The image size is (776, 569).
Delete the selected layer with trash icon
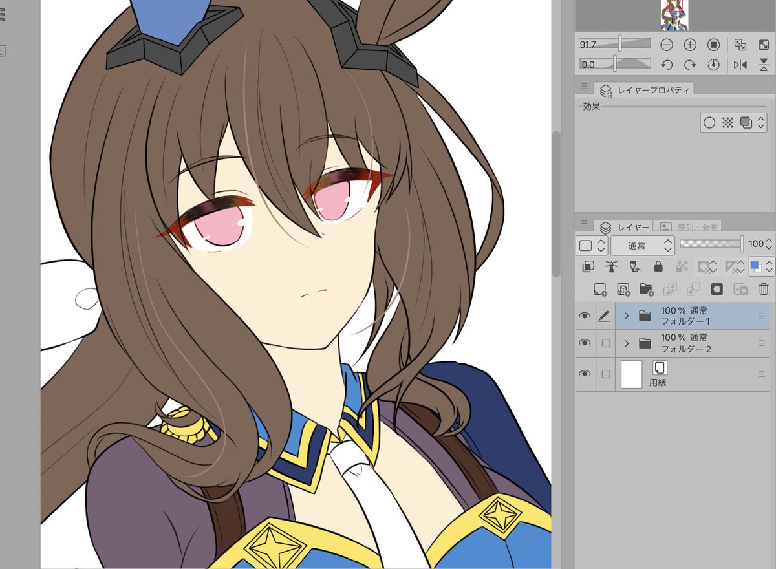[764, 289]
